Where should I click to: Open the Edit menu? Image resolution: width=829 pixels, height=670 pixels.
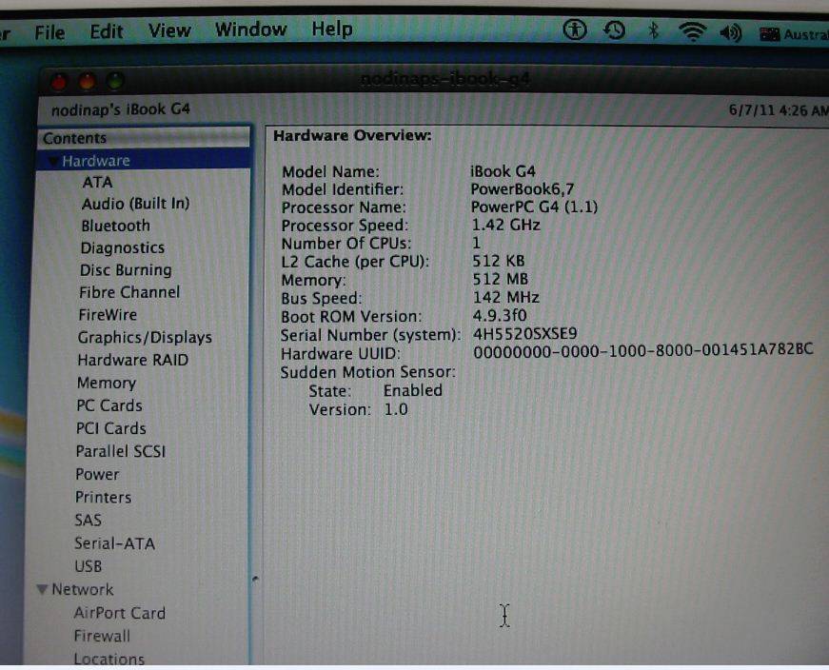point(107,31)
